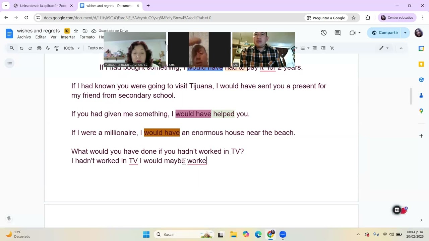
Task: Close the wishes and regrets browser tab
Action: [138, 6]
